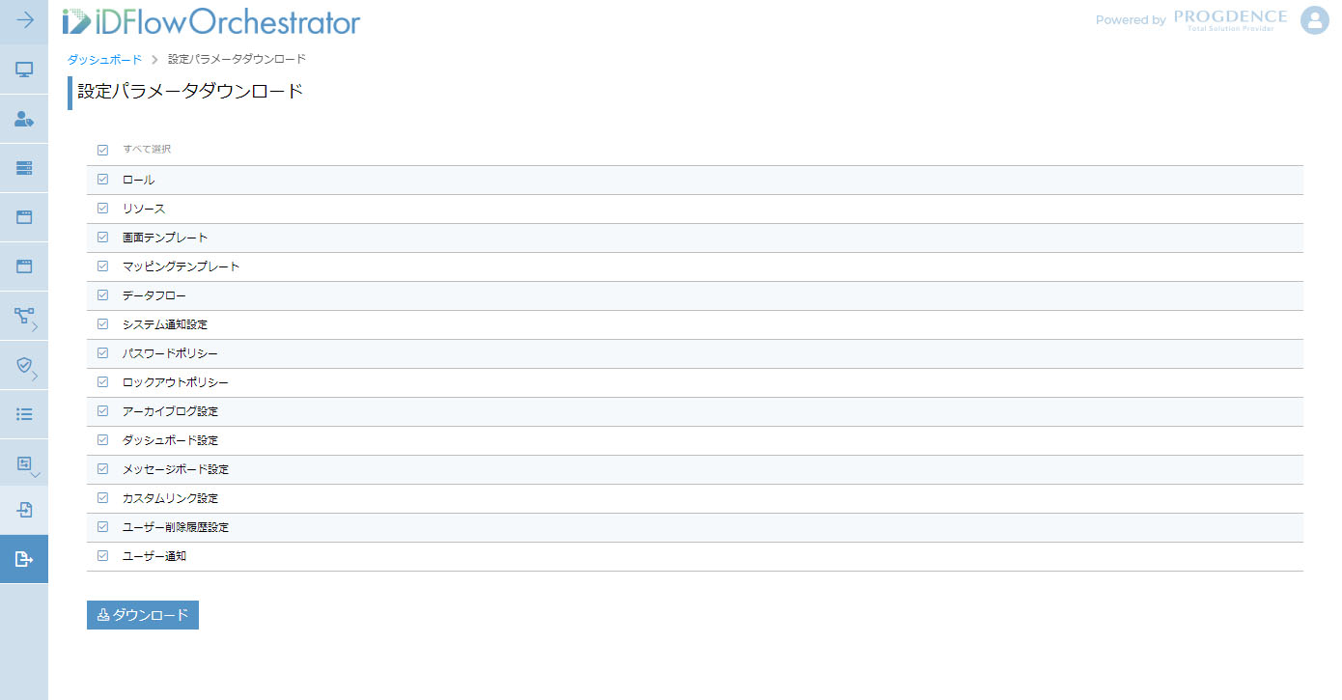1342x700 pixels.
Task: Toggle the すべて選択 checkbox
Action: [102, 150]
